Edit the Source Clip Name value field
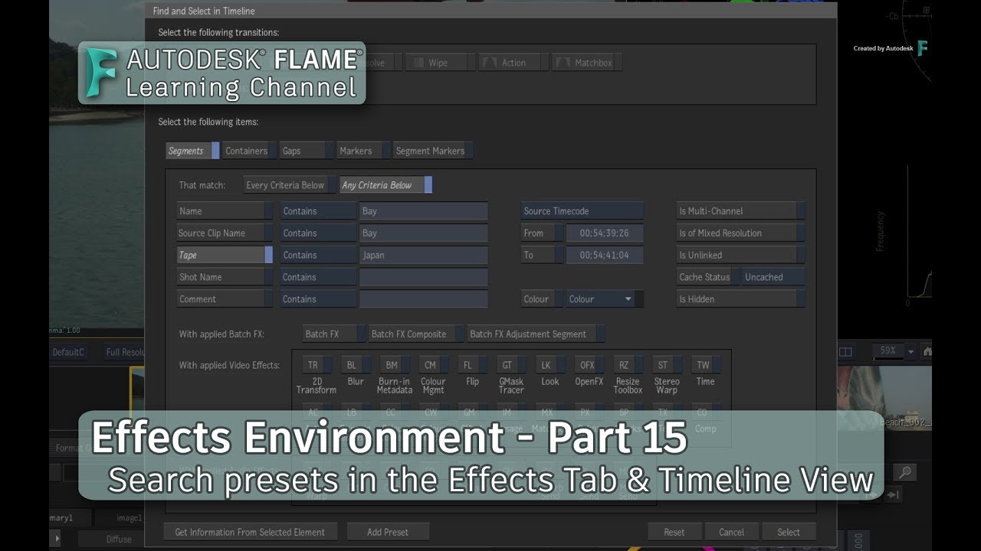981x551 pixels. (x=424, y=233)
